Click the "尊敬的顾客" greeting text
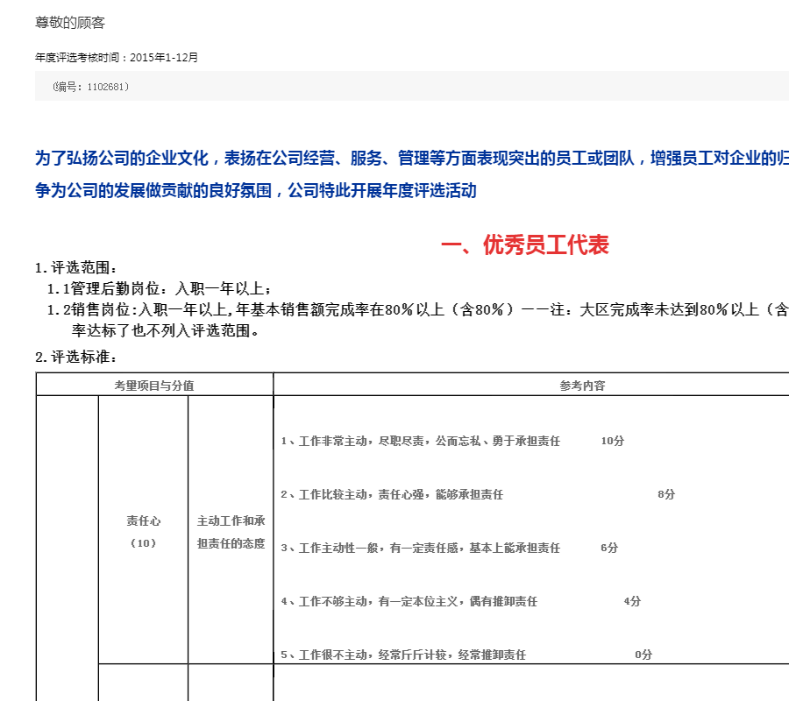The image size is (789, 701). (x=70, y=23)
